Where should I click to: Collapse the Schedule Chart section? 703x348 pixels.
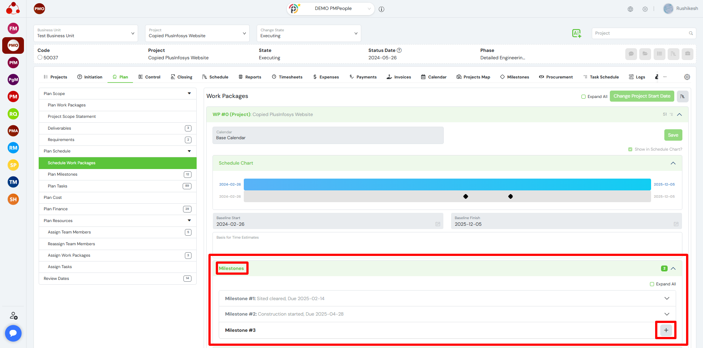(673, 163)
